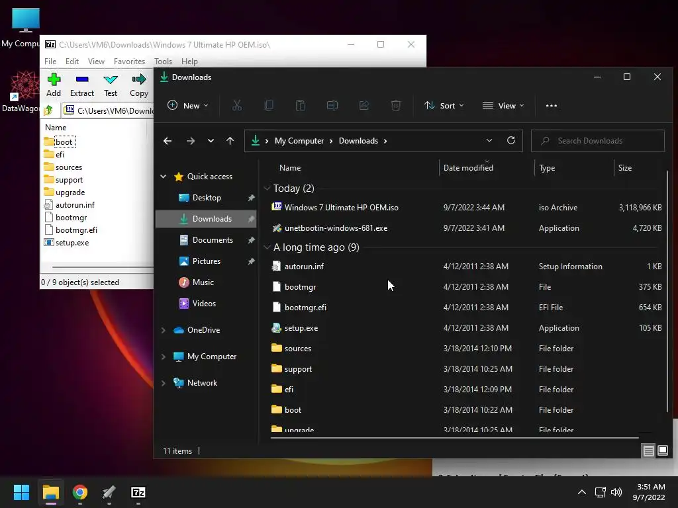Refresh the Downloads folder
Screen dimensions: 678x508
coord(511,140)
